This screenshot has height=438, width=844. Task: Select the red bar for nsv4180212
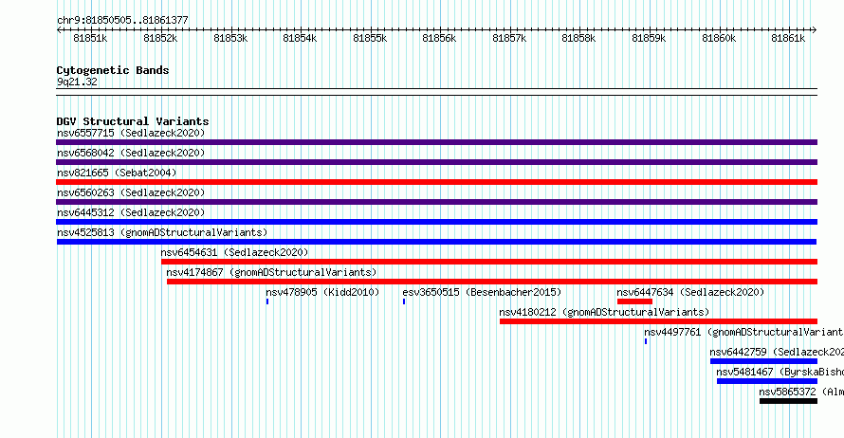658,321
